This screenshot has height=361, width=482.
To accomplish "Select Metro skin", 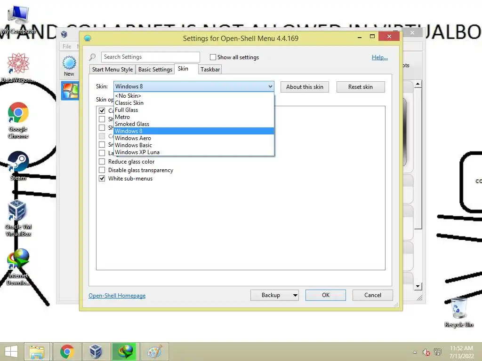I will (193, 117).
